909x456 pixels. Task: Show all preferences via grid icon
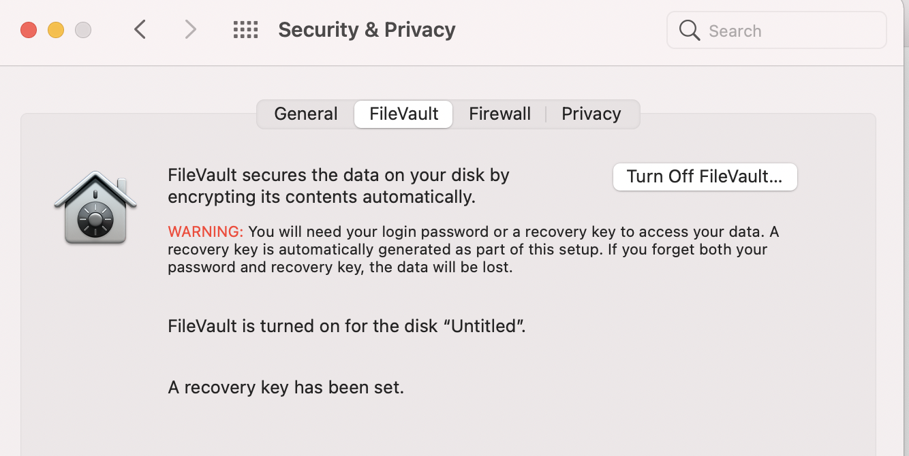[245, 29]
